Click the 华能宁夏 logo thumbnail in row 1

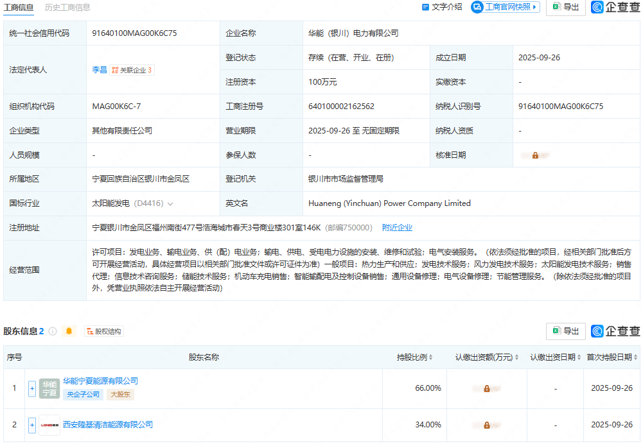(49, 388)
